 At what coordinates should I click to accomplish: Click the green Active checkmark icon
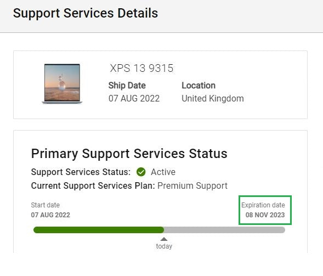tap(141, 172)
